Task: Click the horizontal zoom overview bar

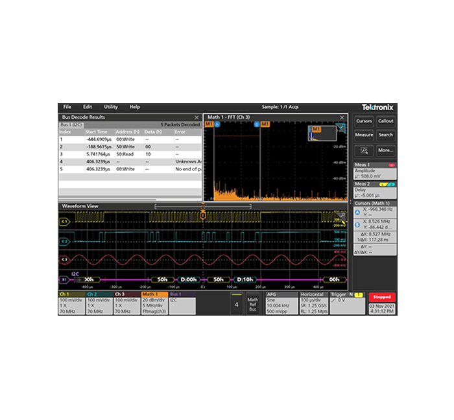Action: (203, 207)
